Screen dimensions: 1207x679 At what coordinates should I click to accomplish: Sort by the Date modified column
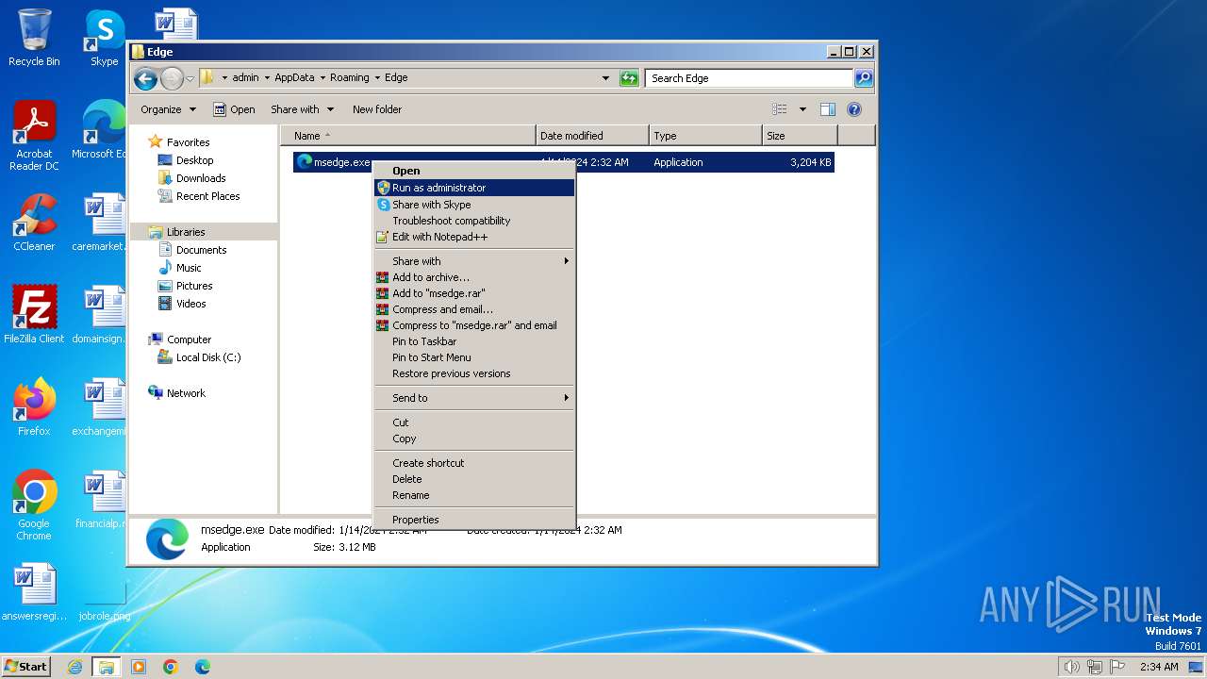(592, 136)
